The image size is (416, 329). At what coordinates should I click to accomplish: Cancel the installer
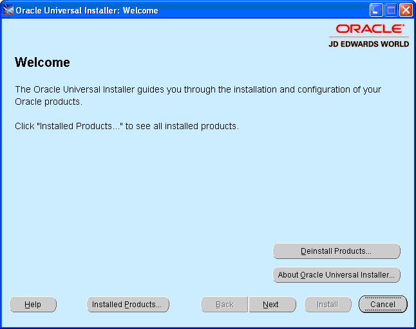coord(383,304)
